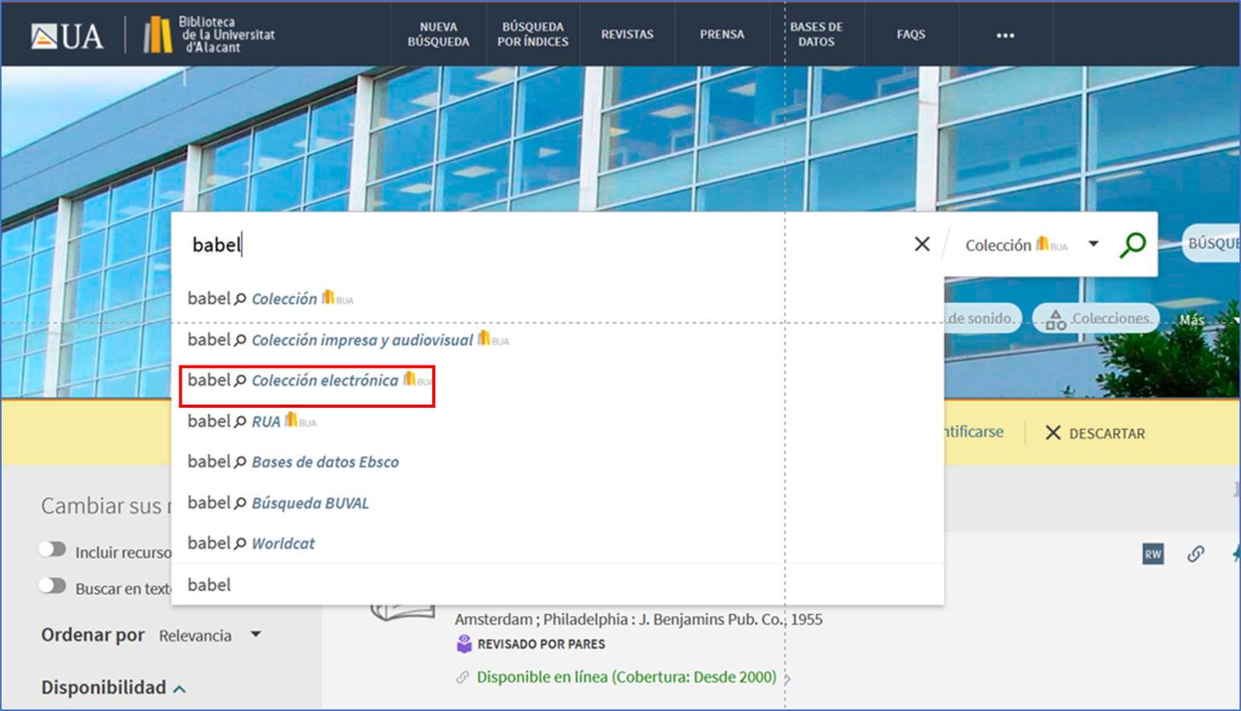Open the three-dots more menu in header

[1005, 35]
